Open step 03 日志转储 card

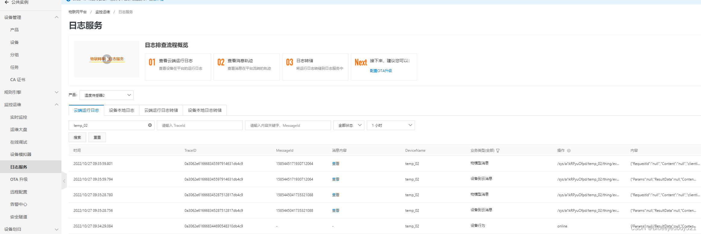[x=315, y=67]
